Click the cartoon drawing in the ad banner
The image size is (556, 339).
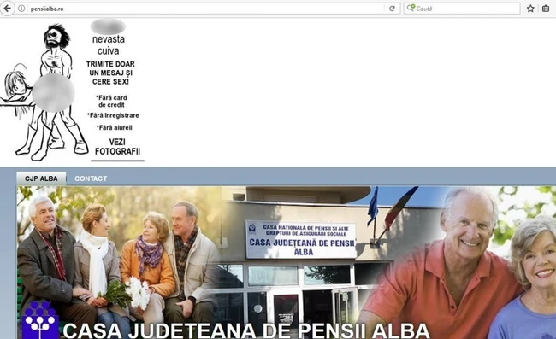(x=44, y=92)
